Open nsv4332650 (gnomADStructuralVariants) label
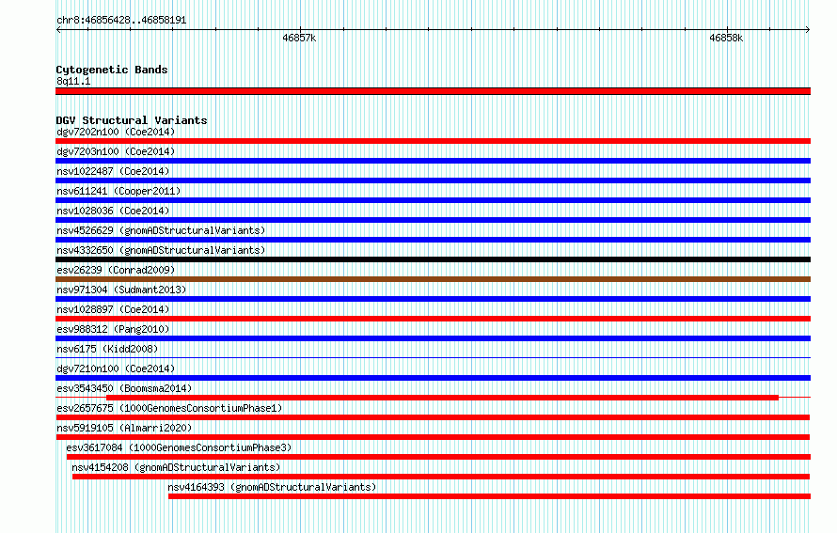837x533 pixels. tap(161, 250)
